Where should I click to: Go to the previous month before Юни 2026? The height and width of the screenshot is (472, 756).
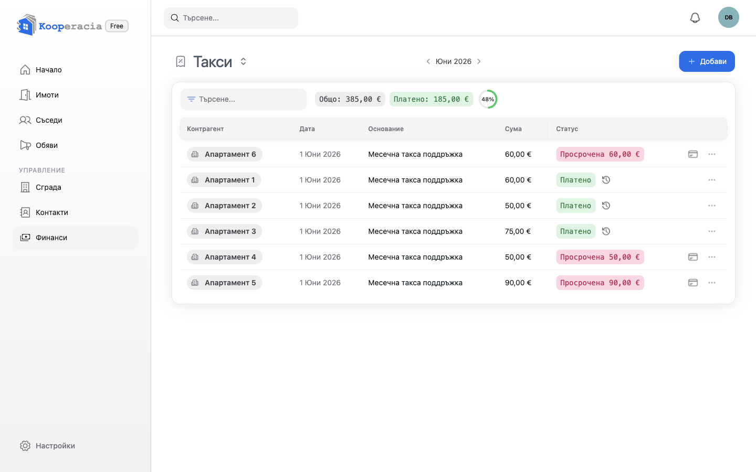pos(428,61)
